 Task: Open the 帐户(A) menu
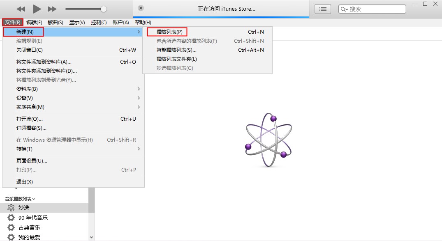(x=120, y=22)
